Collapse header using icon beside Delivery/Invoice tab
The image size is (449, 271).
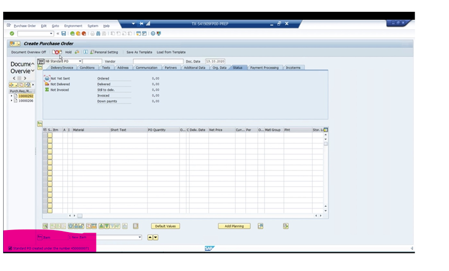pos(40,68)
